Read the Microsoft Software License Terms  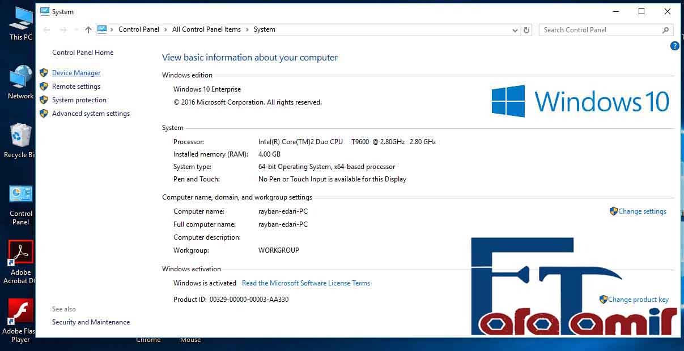(306, 283)
